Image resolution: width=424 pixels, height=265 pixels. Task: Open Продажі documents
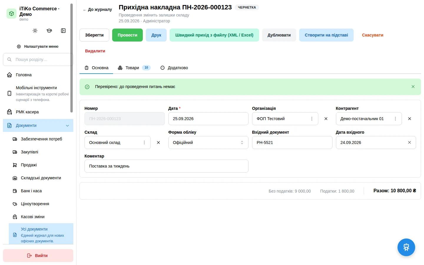pos(41,165)
